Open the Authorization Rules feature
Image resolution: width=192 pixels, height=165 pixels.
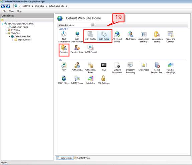click(x=90, y=68)
